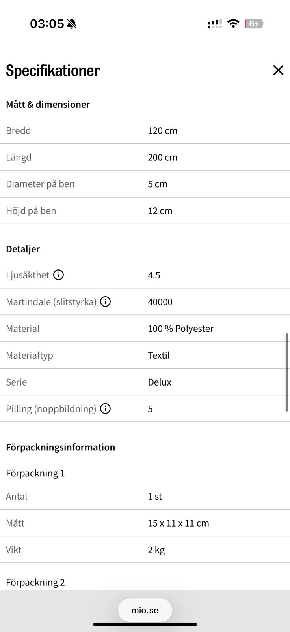Click the vertical scrollbar handle
The image size is (290, 632).
point(286,372)
